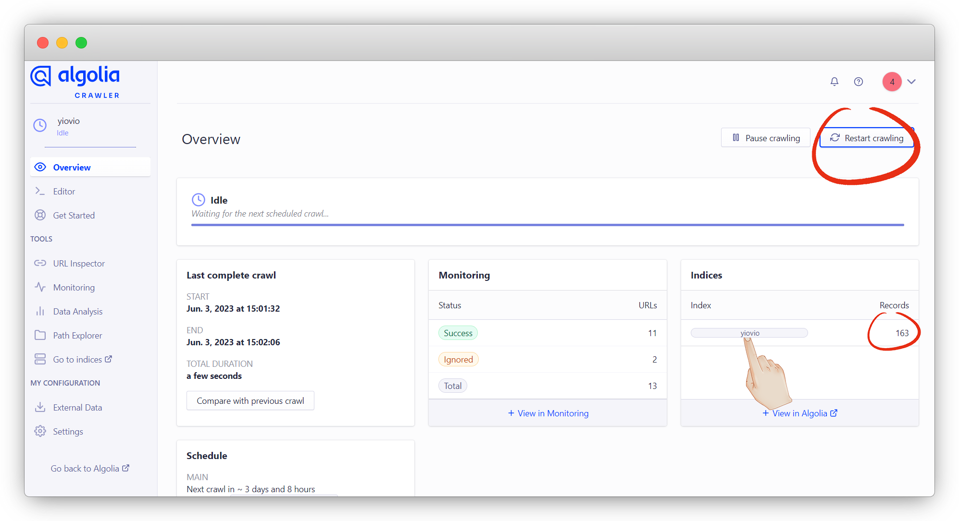Select the Overview eye icon in sidebar
Screen dimensions: 959x521
(40, 167)
